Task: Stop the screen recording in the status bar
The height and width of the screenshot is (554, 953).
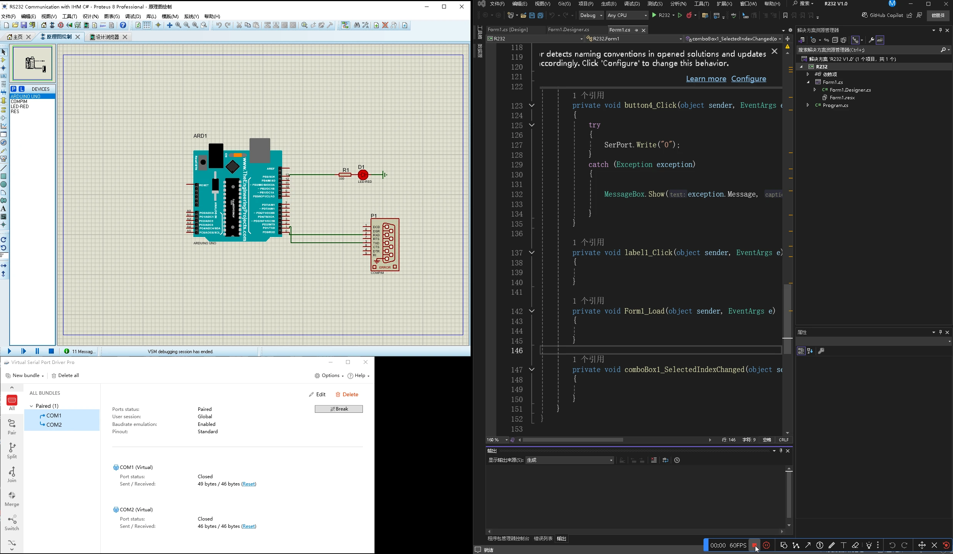Action: coord(755,545)
